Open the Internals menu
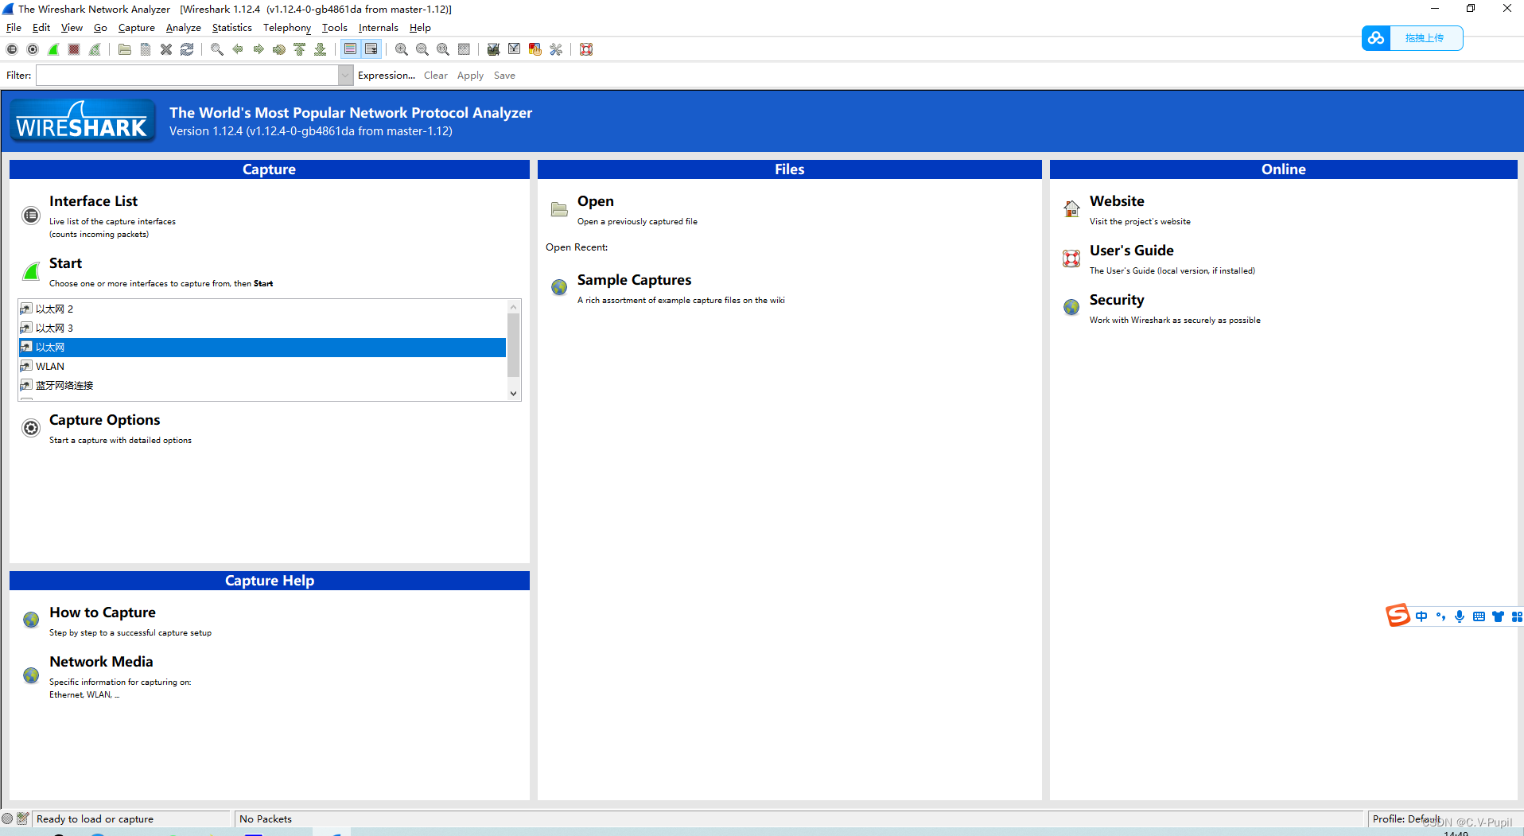 coord(378,28)
